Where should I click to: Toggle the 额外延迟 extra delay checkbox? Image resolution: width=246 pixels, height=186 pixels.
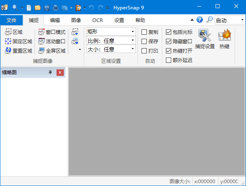(x=169, y=60)
